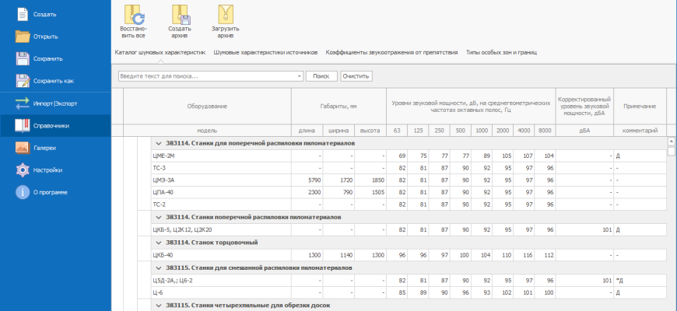
Task: Collapse the Станок торцовочный group
Action: pos(159,243)
